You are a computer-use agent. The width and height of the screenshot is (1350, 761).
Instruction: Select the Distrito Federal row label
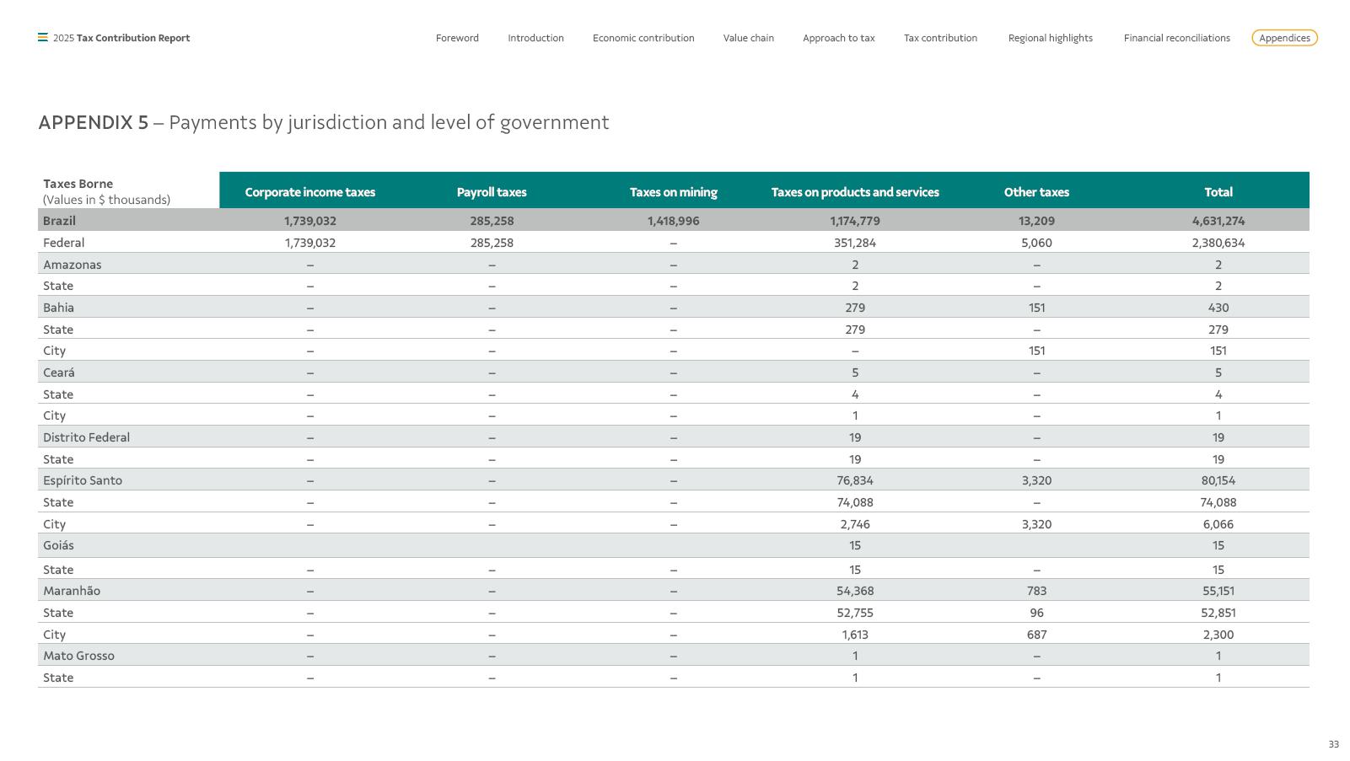click(86, 437)
